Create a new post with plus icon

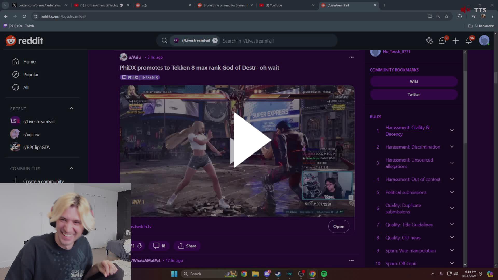point(455,41)
